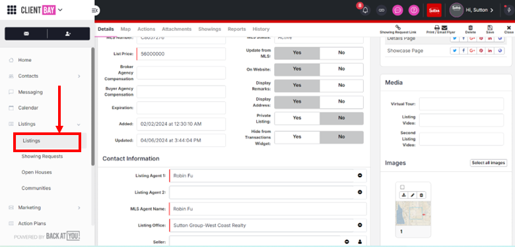
Task: Open Communities under Listings
Action: [x=36, y=188]
